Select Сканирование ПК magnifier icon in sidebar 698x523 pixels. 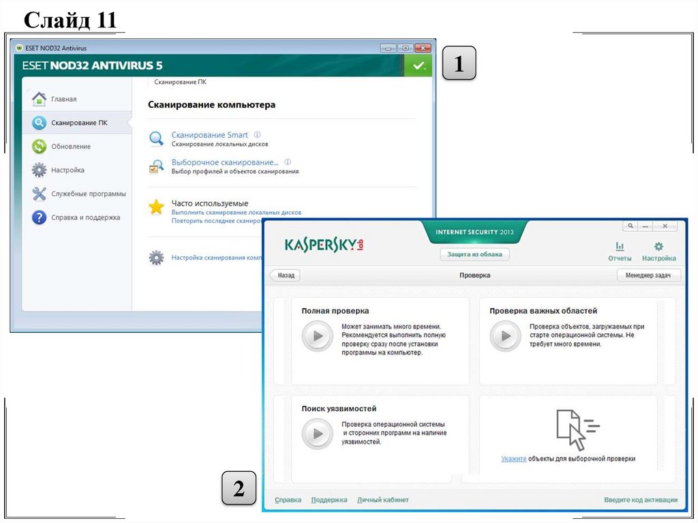point(39,123)
